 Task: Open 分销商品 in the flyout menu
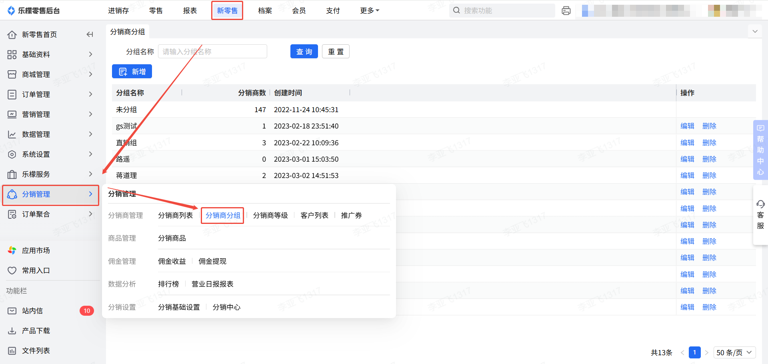pos(172,238)
